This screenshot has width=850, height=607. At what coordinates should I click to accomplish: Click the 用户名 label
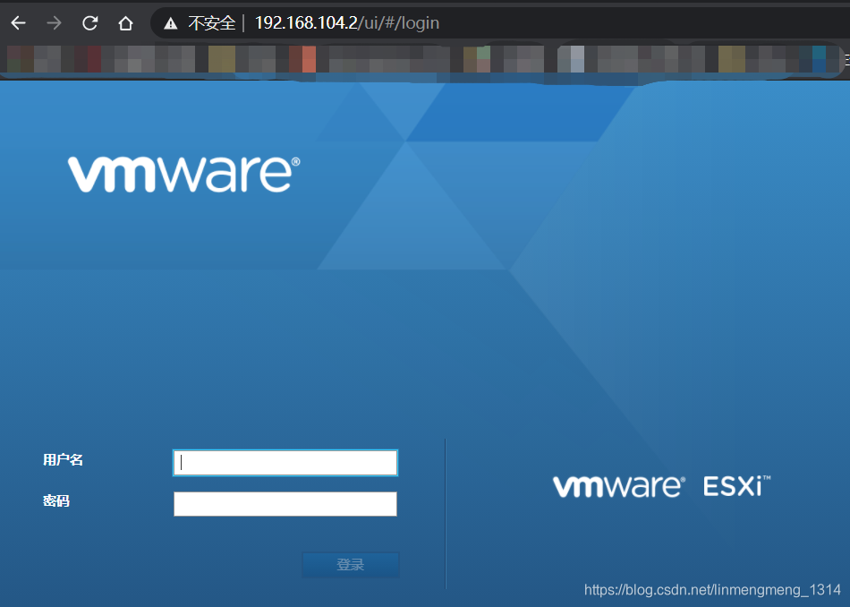(x=63, y=460)
